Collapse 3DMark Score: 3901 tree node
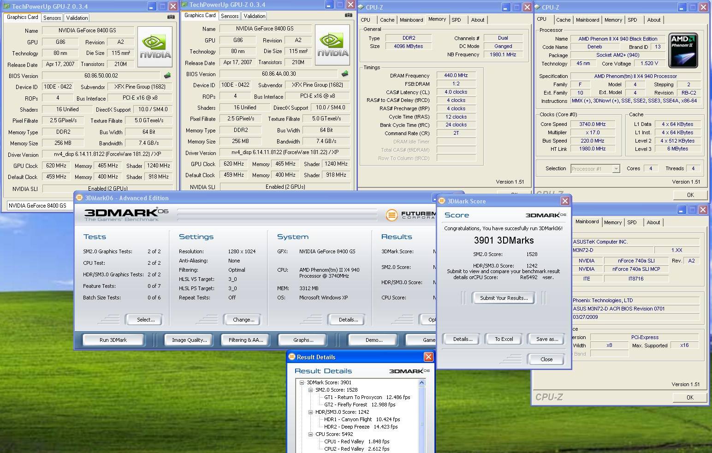The image size is (712, 453). pos(302,382)
